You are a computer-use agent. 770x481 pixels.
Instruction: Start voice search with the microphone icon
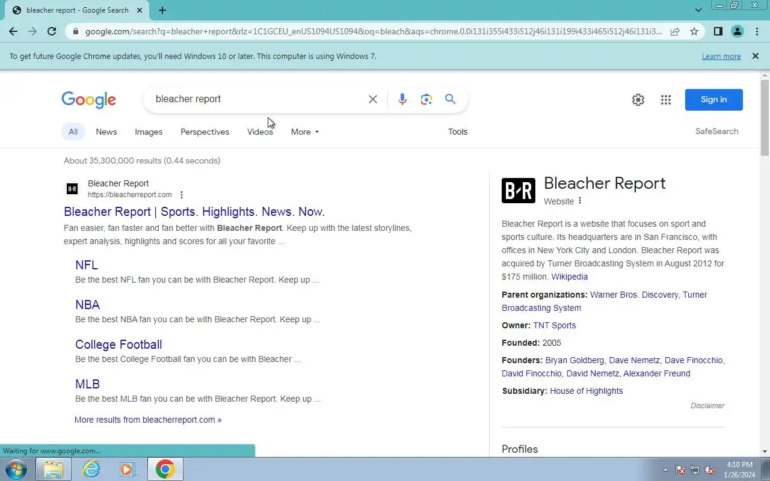pyautogui.click(x=402, y=99)
